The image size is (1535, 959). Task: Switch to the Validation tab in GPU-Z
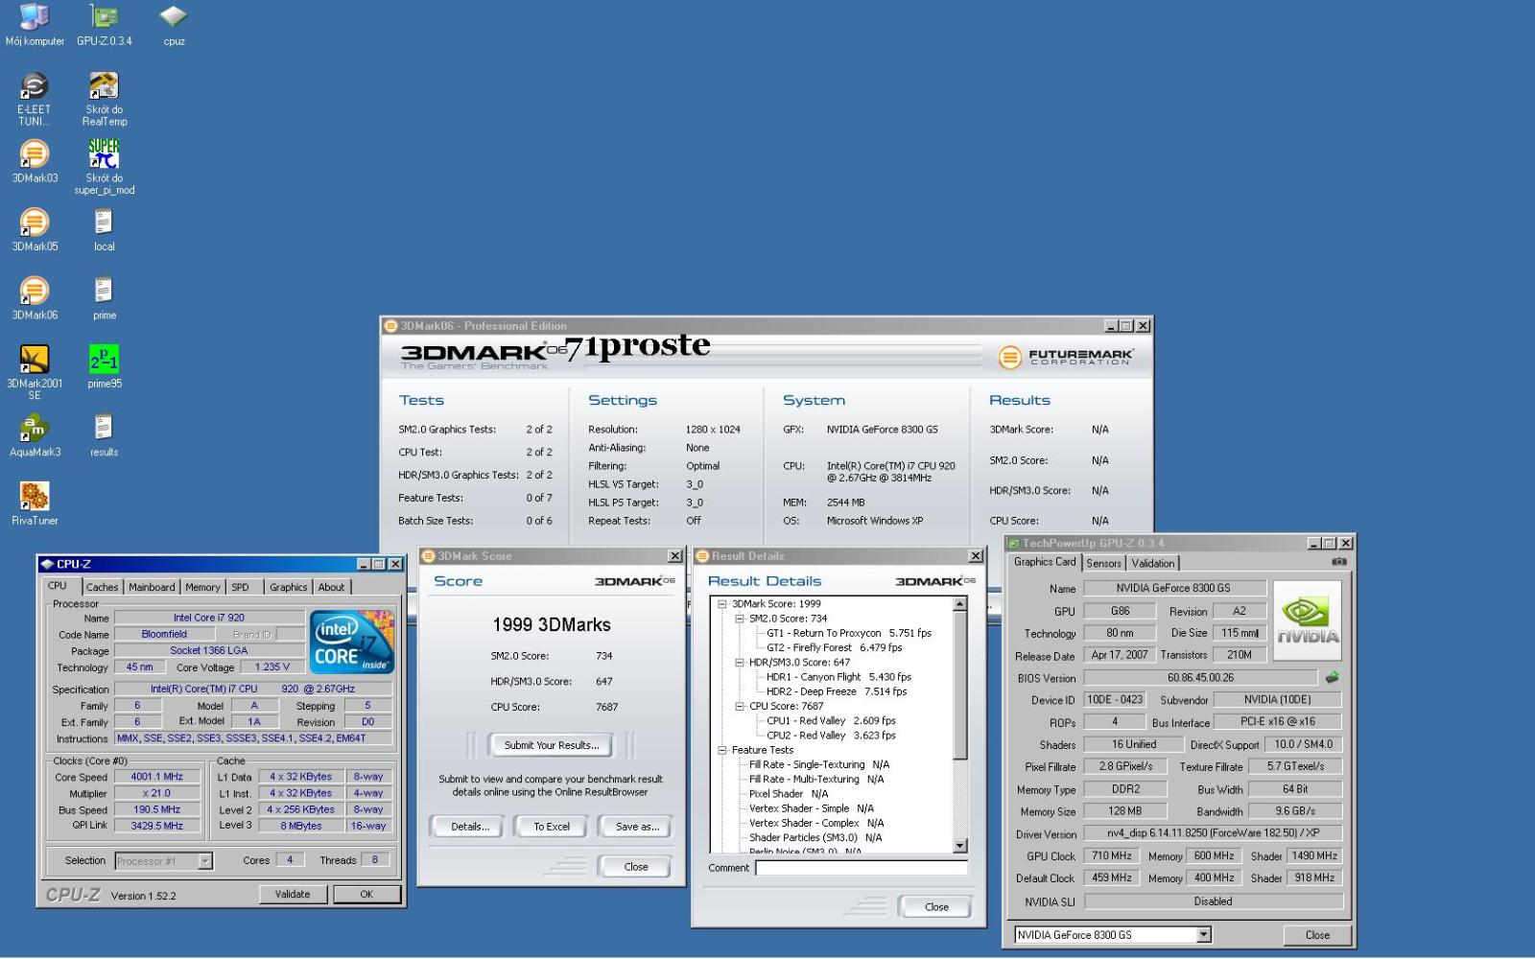click(1152, 563)
